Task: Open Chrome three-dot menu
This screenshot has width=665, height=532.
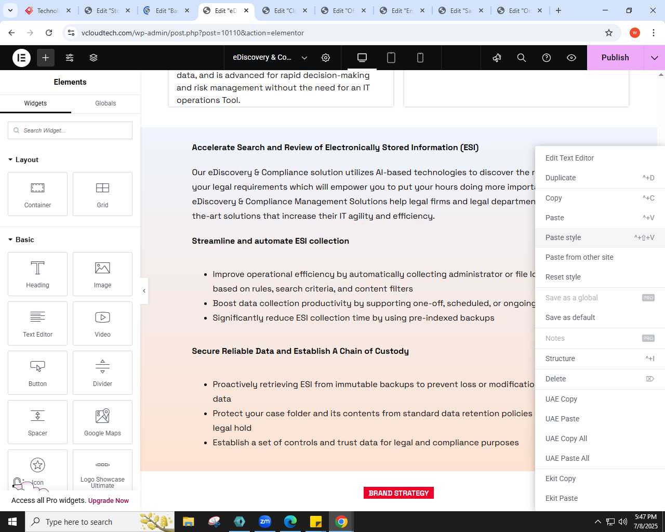Action: point(654,33)
